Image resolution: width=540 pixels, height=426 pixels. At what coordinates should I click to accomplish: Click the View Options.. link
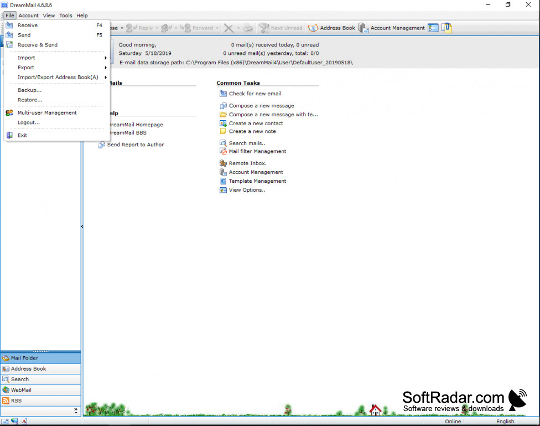click(x=247, y=189)
